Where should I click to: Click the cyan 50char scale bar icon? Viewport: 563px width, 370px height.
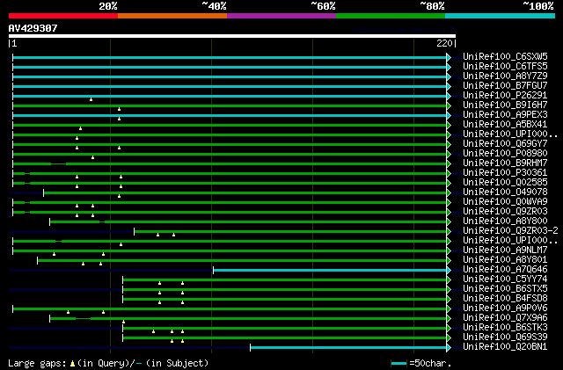coord(399,362)
